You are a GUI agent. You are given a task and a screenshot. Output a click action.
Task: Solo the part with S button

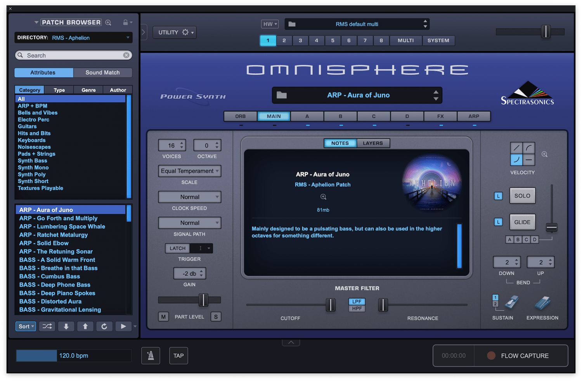[x=216, y=317]
